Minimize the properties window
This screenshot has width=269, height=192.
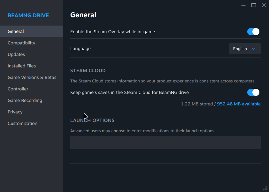(243, 5)
